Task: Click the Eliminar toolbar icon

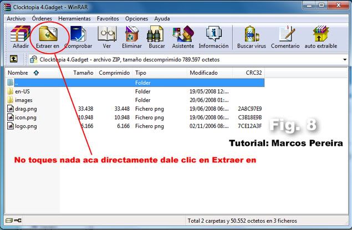Action: pyautogui.click(x=132, y=34)
